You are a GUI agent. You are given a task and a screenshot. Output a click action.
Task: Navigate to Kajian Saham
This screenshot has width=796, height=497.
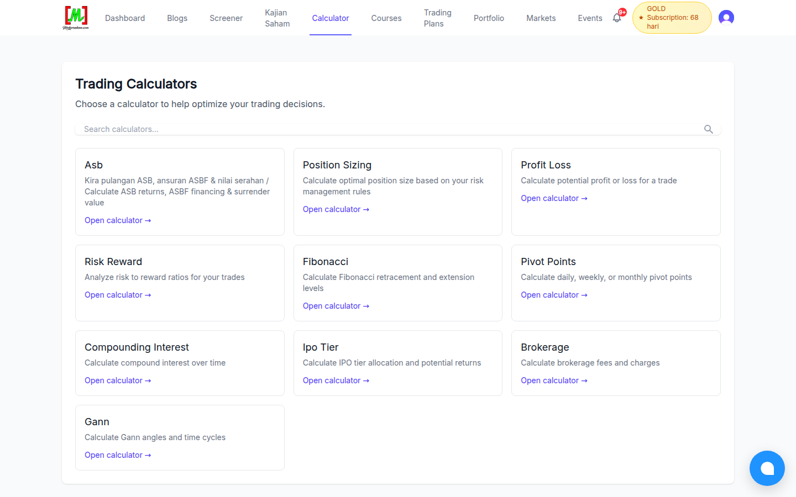click(x=277, y=18)
